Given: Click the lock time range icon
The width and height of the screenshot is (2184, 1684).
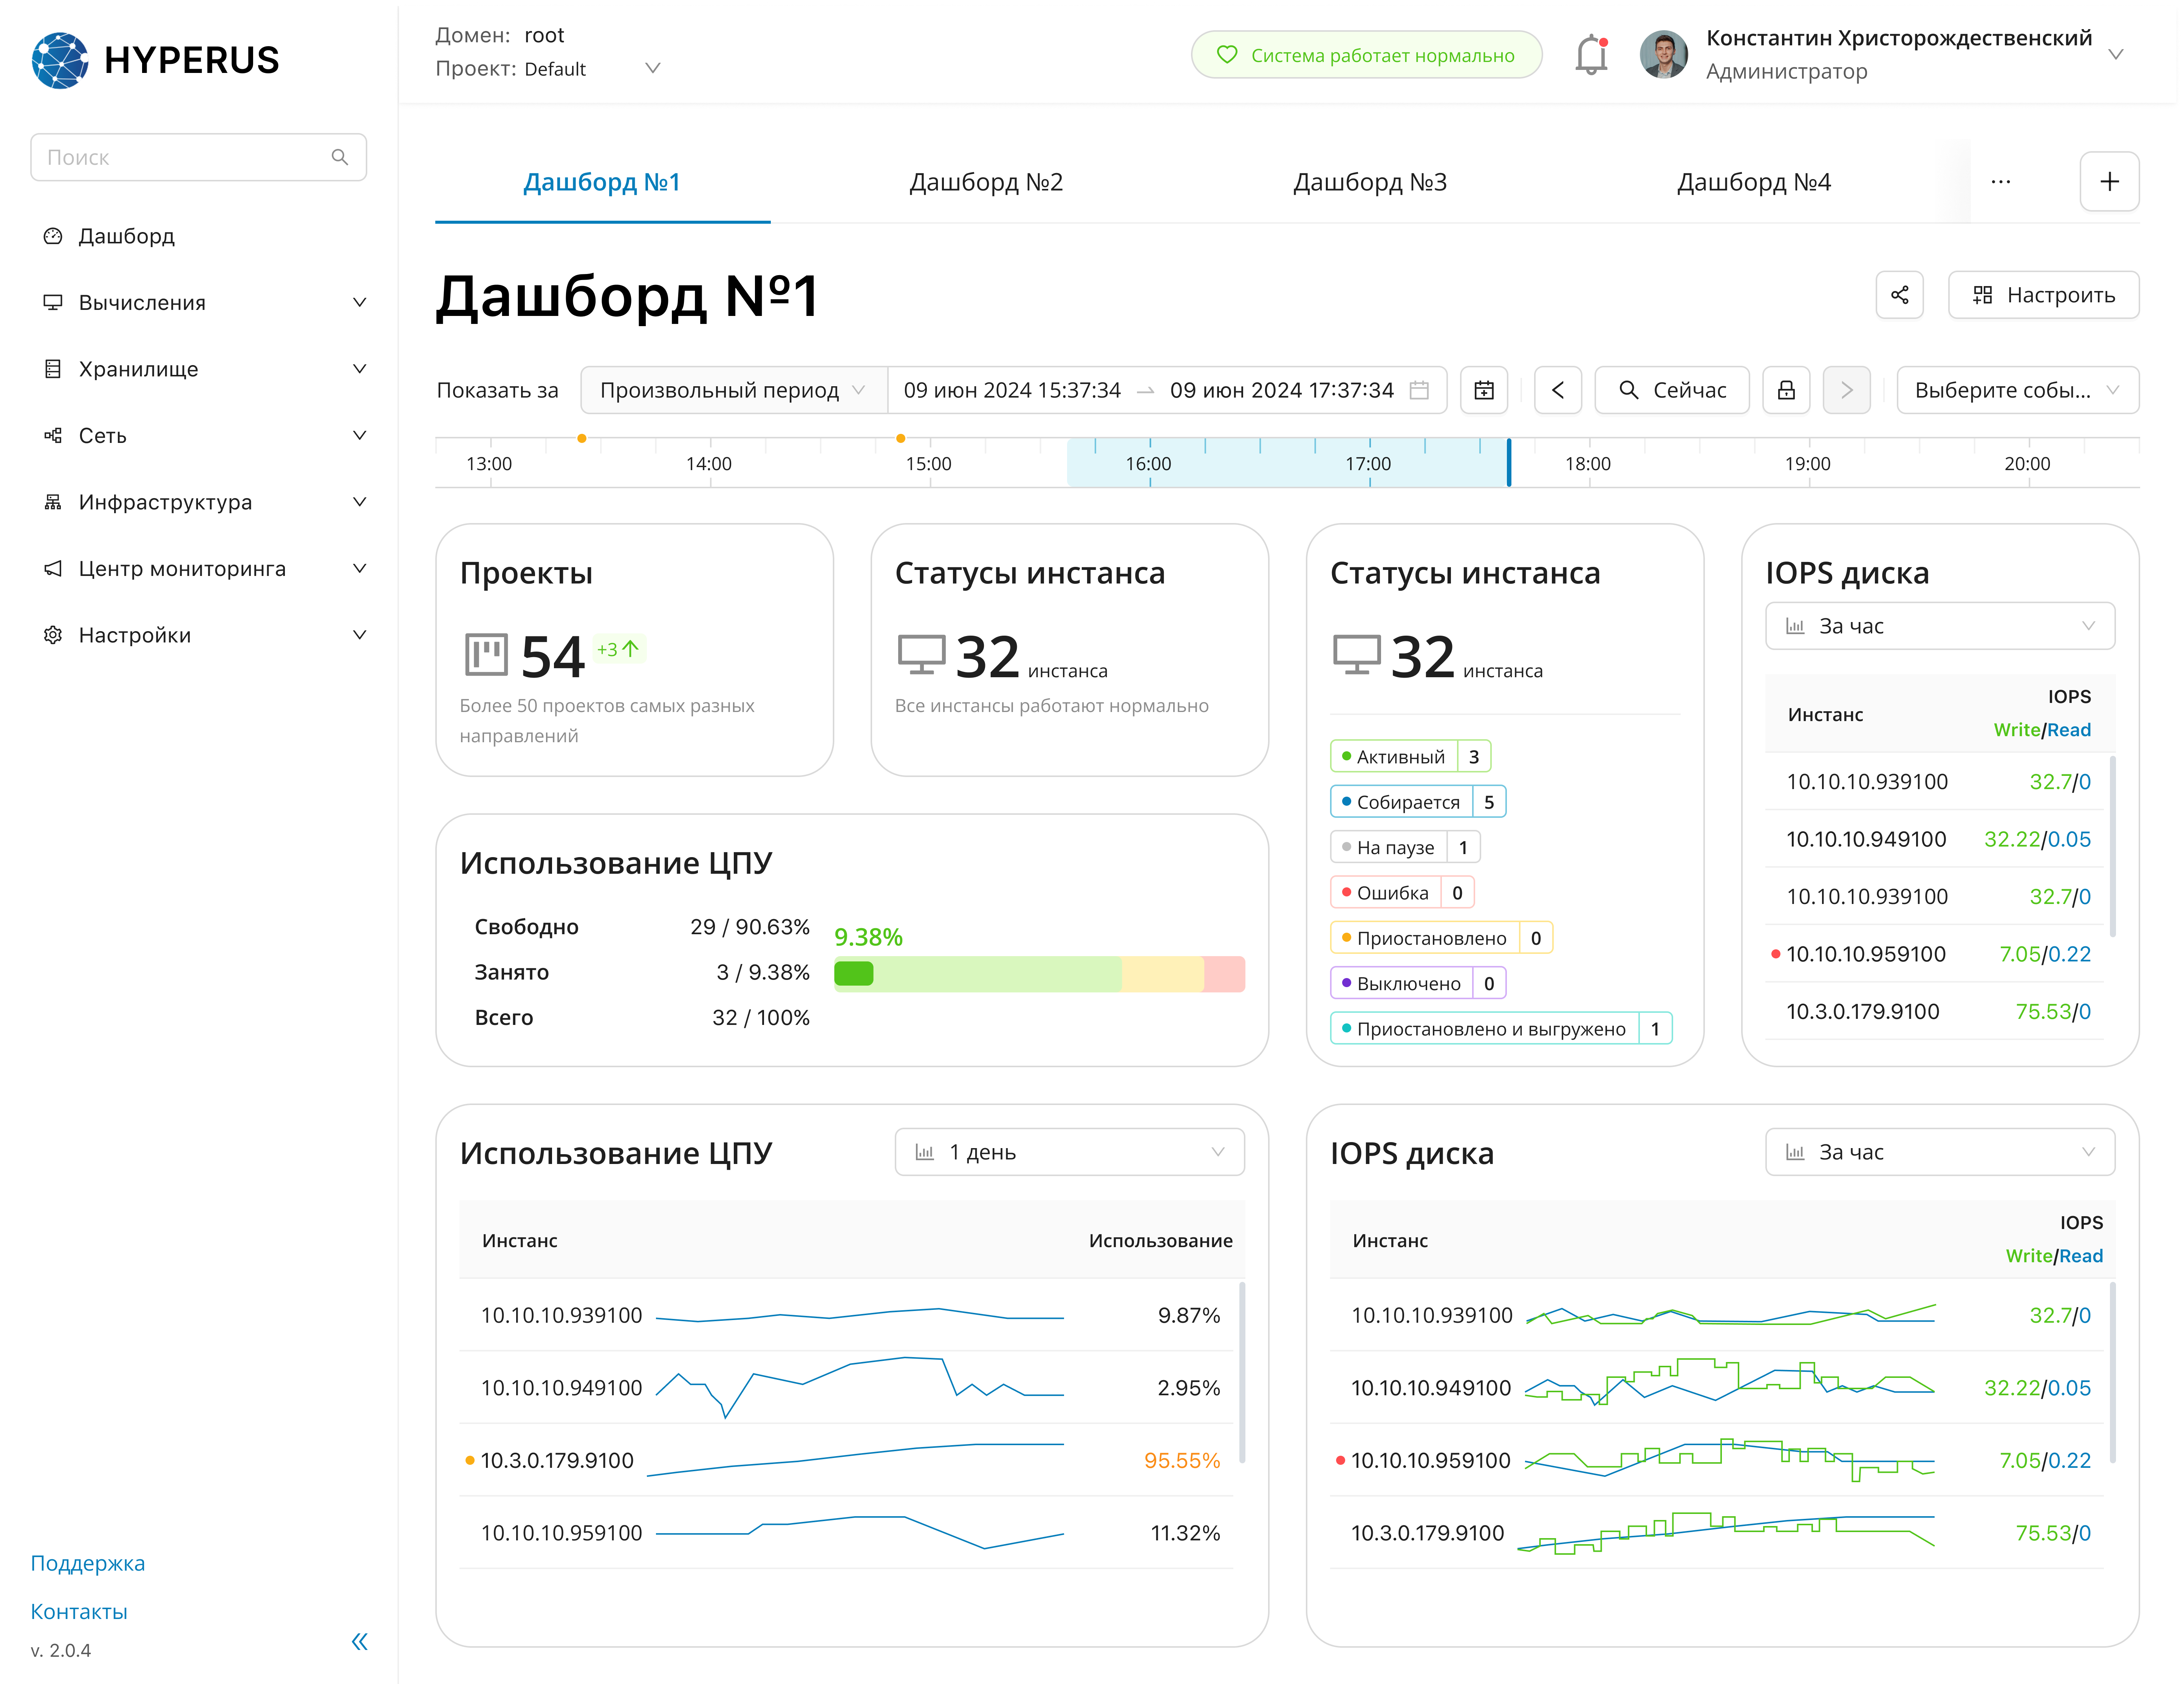Looking at the screenshot, I should 1786,390.
